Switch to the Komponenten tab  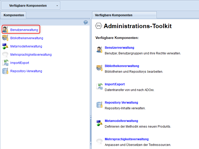click(x=14, y=15)
